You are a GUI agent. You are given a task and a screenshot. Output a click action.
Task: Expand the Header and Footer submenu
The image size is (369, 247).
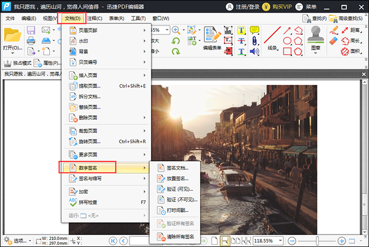click(106, 31)
